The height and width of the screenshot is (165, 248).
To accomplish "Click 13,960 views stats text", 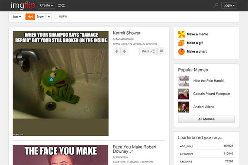I will click(x=135, y=44).
